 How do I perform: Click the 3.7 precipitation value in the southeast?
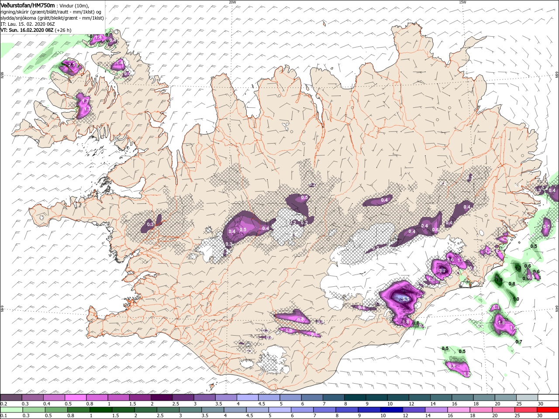point(442,271)
